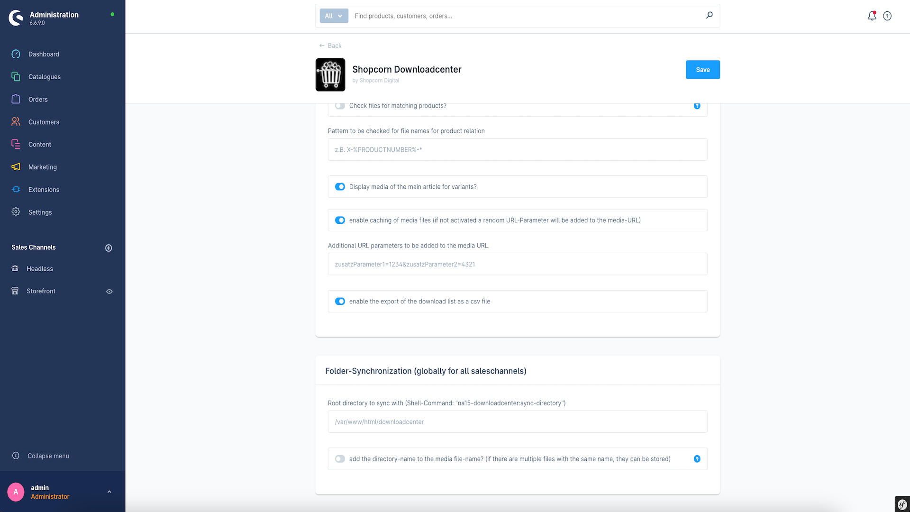Open the All search filter dropdown
This screenshot has width=910, height=512.
[x=334, y=16]
